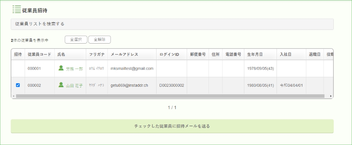Click birthdate 1980/08/05(41)
Image resolution: width=352 pixels, height=145 pixels.
(x=260, y=85)
